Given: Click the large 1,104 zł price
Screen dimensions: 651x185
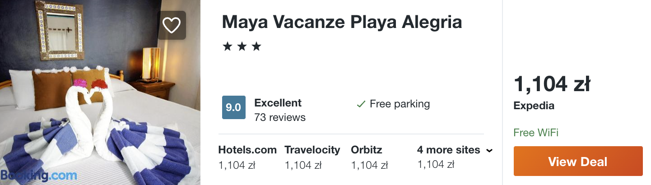Looking at the screenshot, I should tap(552, 84).
